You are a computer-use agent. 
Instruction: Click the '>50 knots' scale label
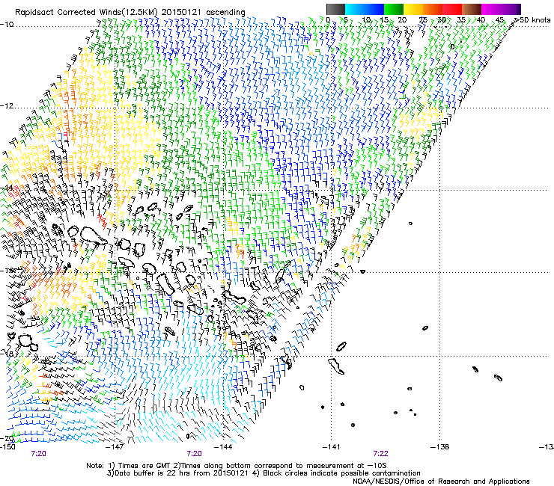click(533, 20)
